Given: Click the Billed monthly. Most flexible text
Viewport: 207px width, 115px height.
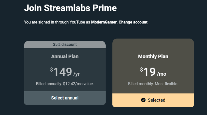Looking at the screenshot, I should coord(153,84).
